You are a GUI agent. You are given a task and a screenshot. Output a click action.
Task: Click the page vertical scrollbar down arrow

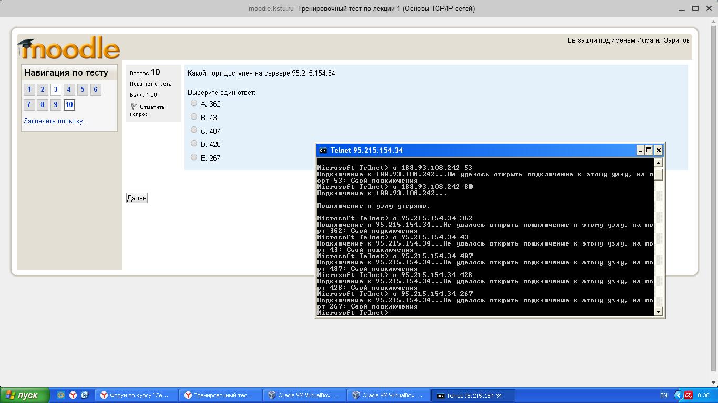click(x=713, y=383)
